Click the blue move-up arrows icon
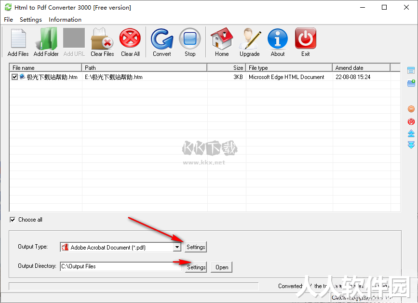Viewport: 418px width, 303px height. (x=411, y=133)
